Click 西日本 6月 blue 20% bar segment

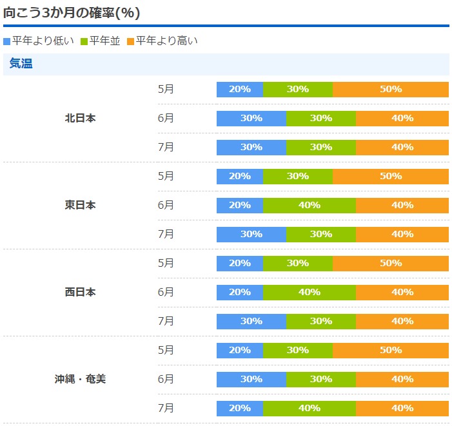[x=240, y=293]
